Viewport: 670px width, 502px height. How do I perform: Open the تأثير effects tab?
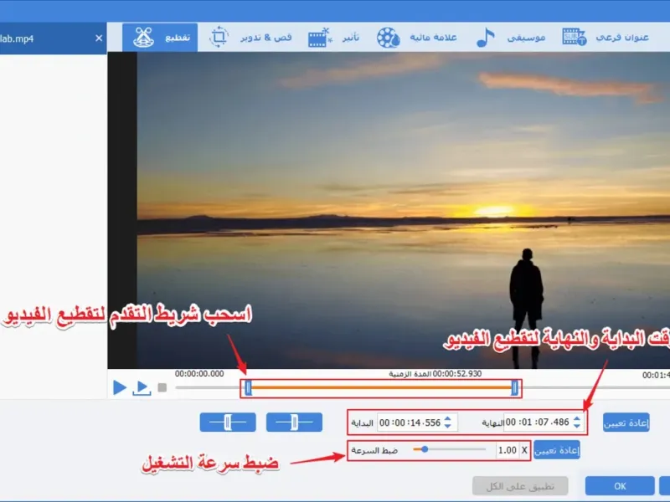tap(333, 38)
